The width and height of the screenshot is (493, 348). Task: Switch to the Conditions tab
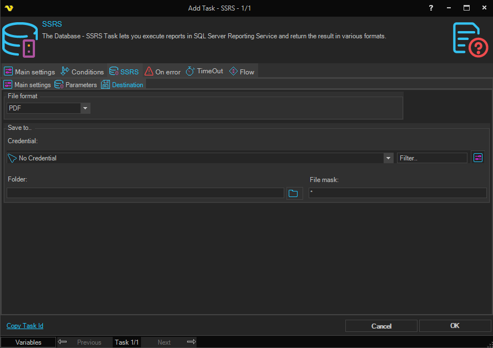click(82, 72)
